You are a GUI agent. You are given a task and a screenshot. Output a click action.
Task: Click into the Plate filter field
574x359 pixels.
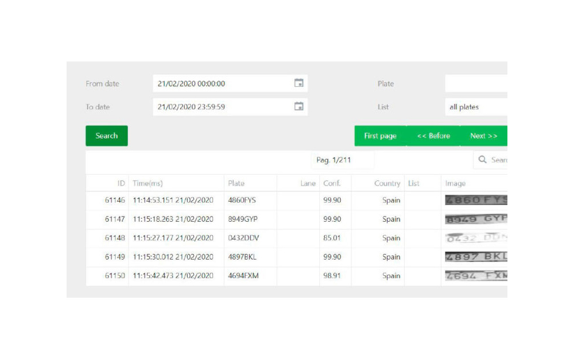click(x=476, y=83)
